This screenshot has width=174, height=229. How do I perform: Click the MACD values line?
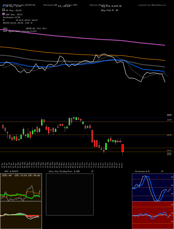18,23
